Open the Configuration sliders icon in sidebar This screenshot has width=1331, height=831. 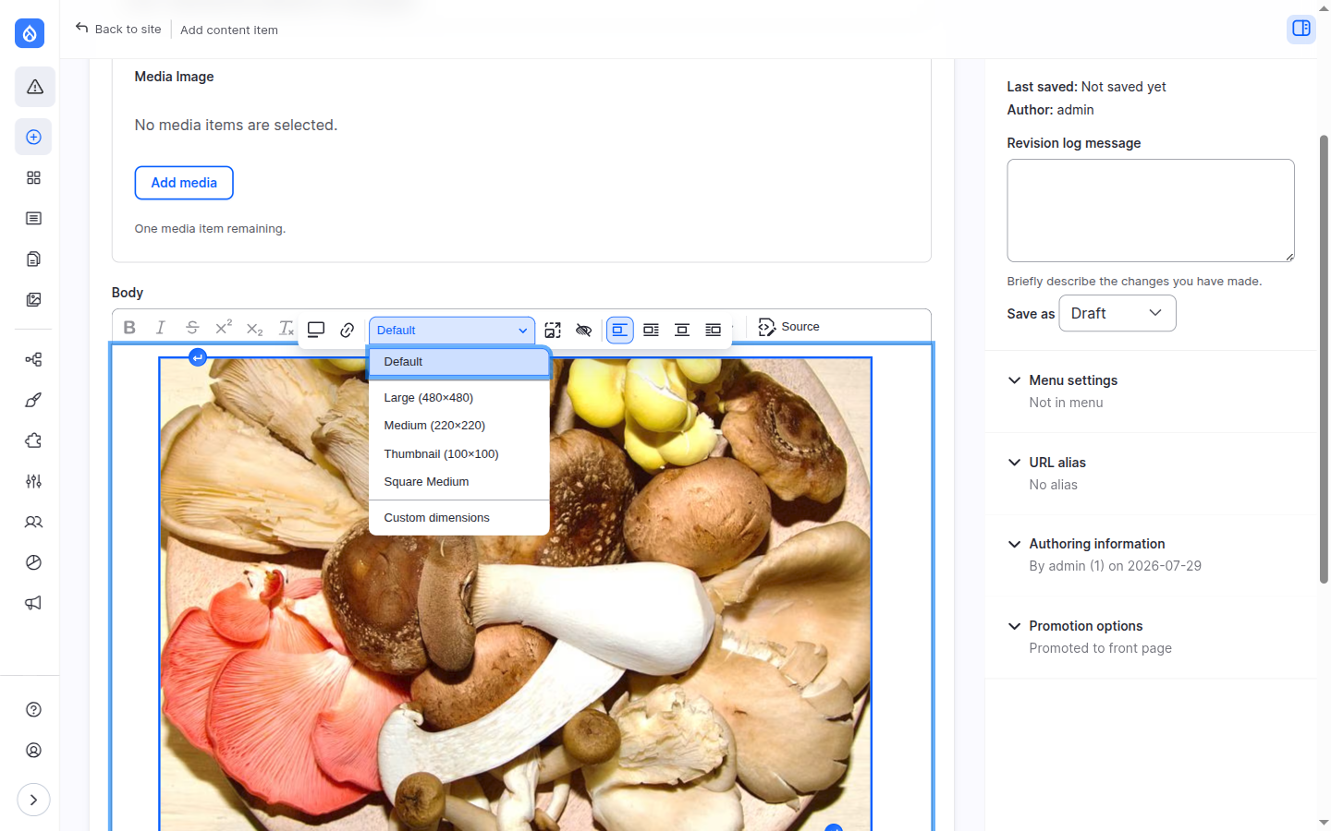point(34,481)
